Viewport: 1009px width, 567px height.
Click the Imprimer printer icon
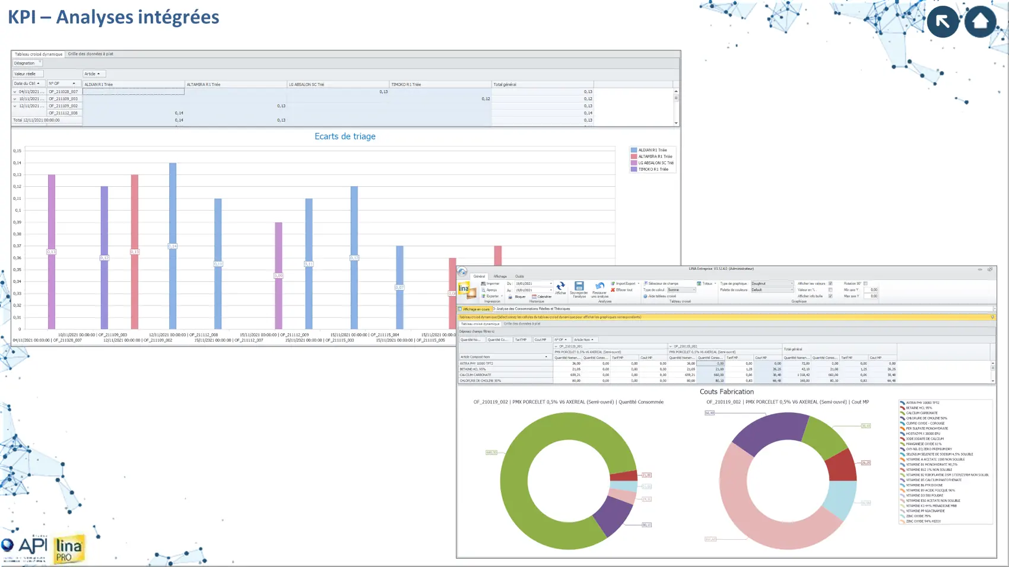484,283
